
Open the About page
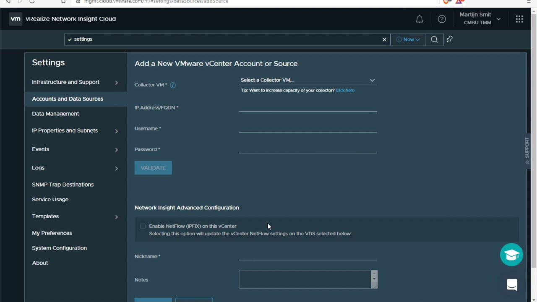[40, 263]
